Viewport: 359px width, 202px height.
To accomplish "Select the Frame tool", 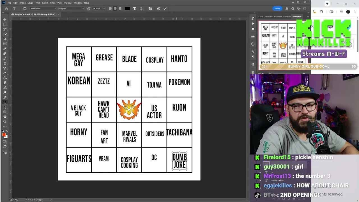I will click(5, 44).
